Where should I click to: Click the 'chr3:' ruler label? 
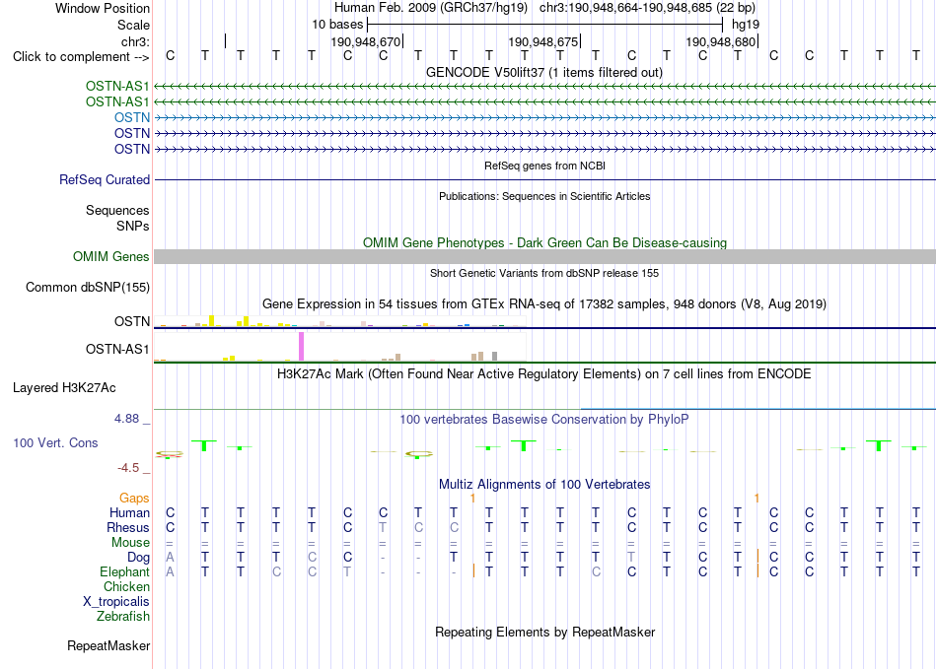136,41
